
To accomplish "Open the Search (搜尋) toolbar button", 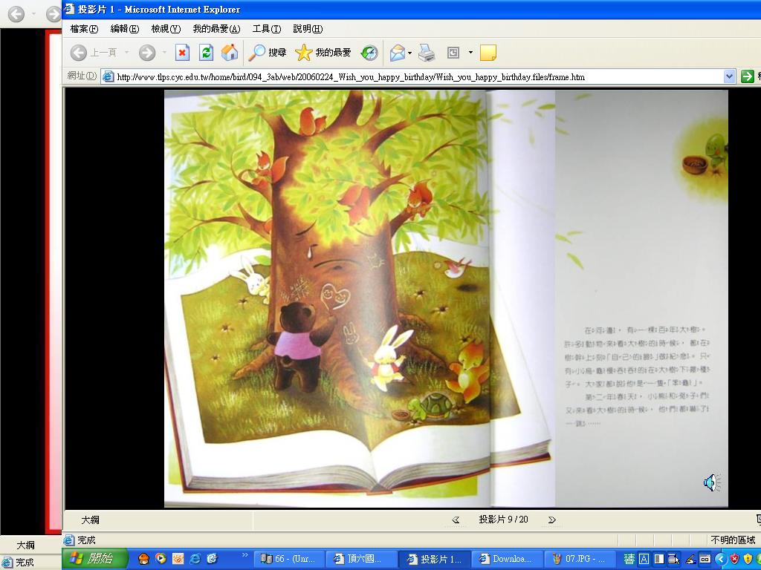I will 268,53.
